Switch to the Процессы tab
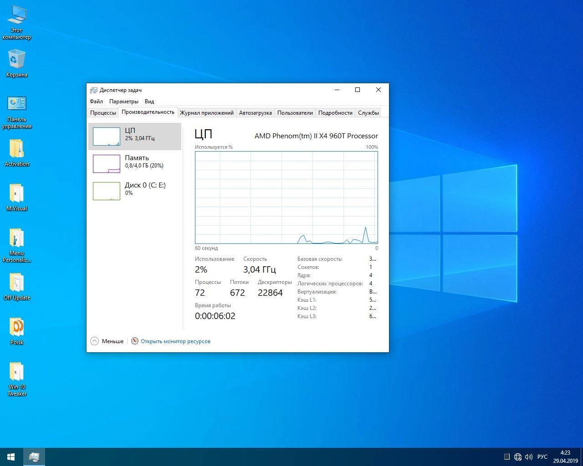 [103, 113]
